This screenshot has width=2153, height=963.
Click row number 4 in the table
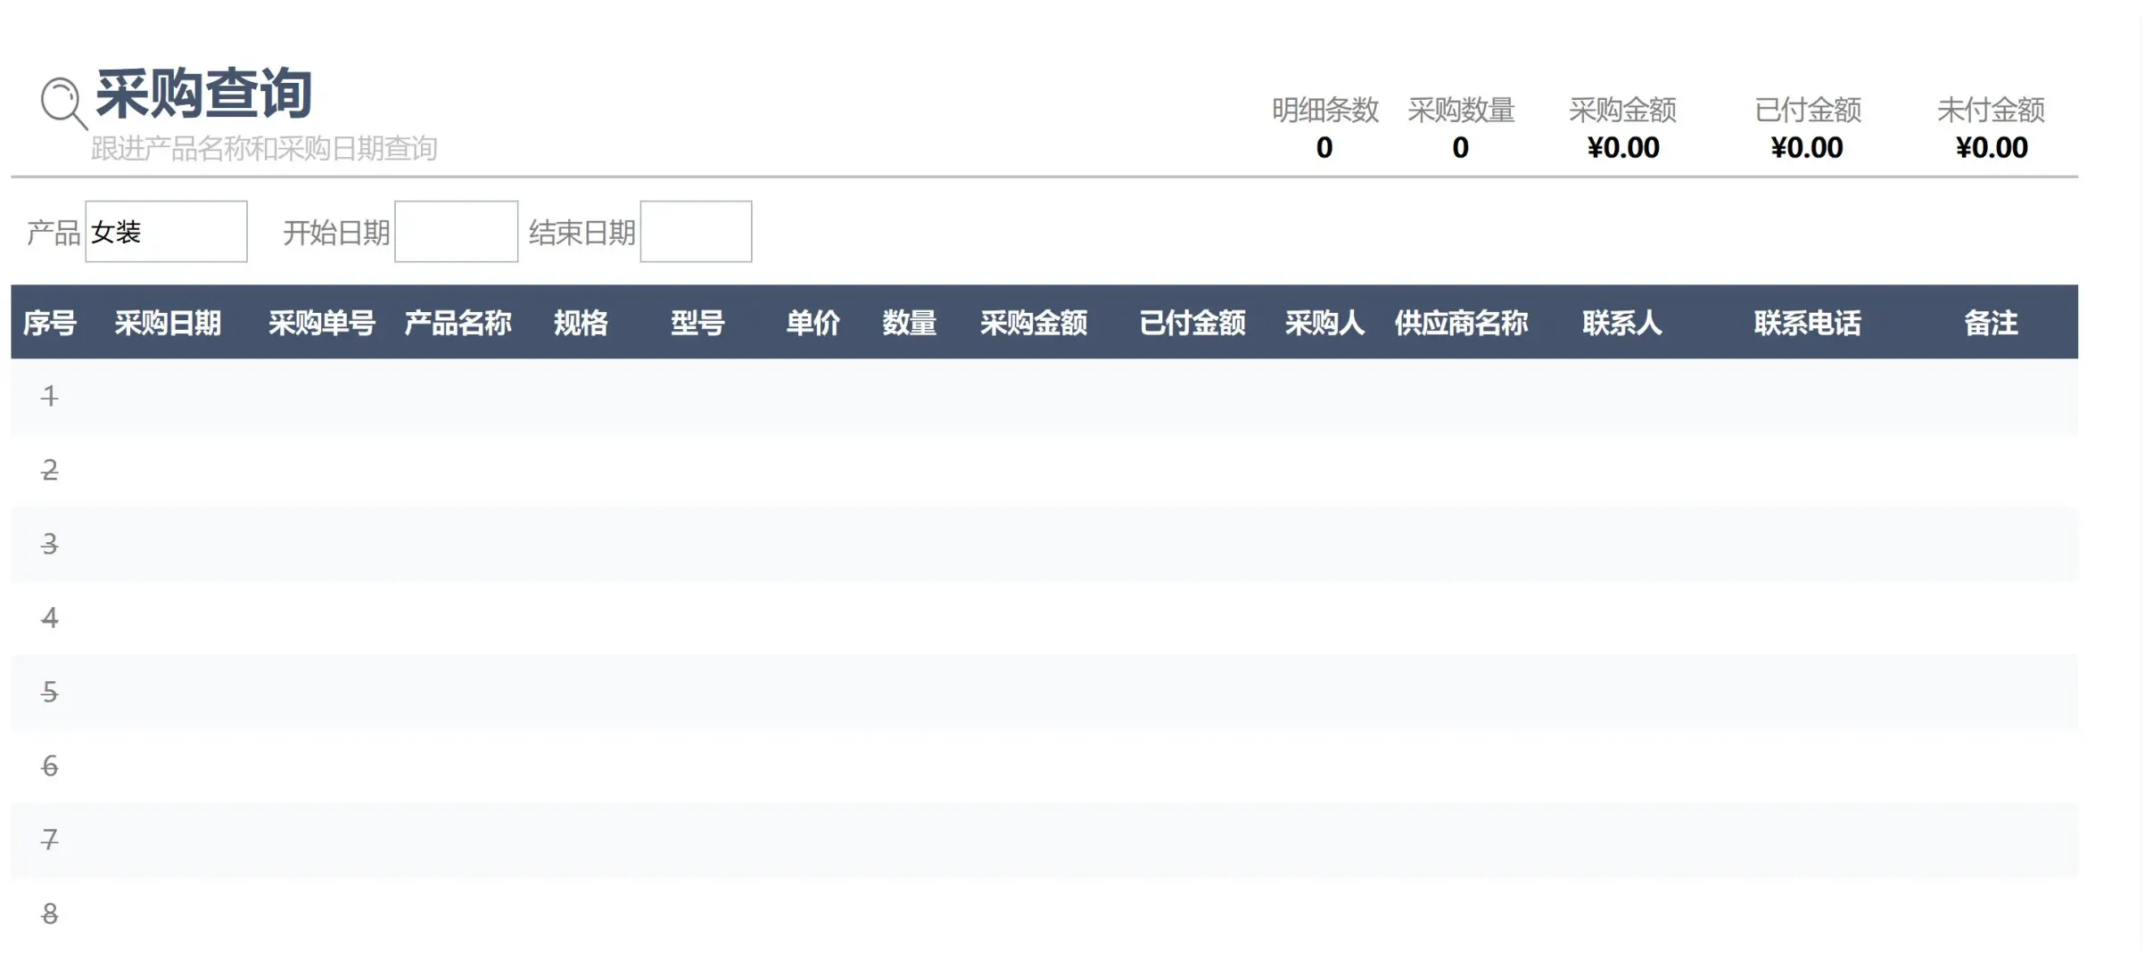[49, 617]
